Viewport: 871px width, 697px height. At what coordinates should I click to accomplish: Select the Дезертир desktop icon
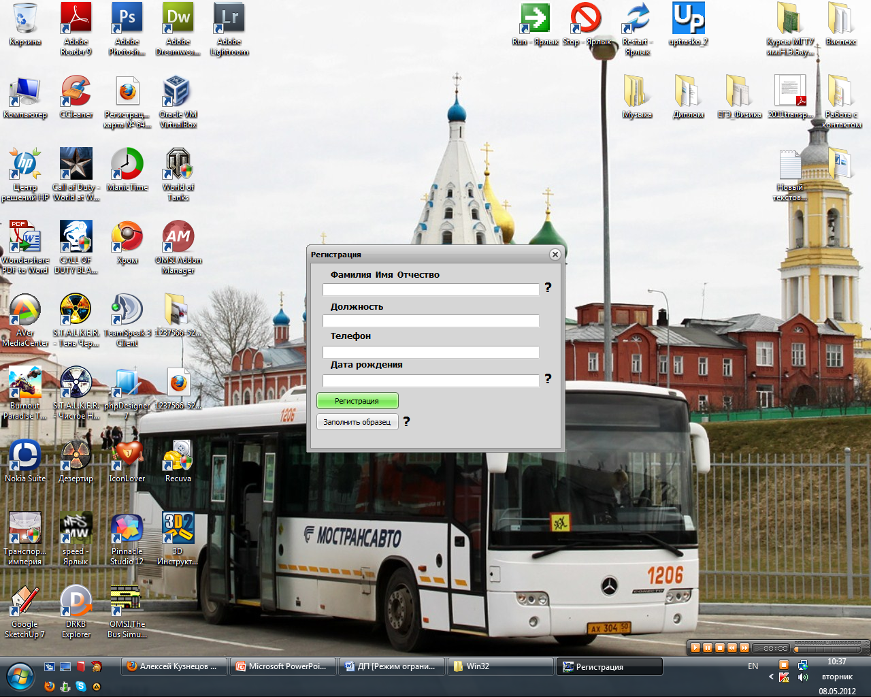(x=76, y=461)
